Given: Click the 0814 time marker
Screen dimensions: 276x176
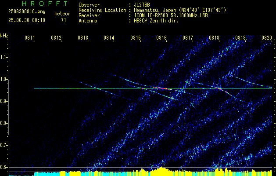Looking at the screenshot, I should pos(109,38).
